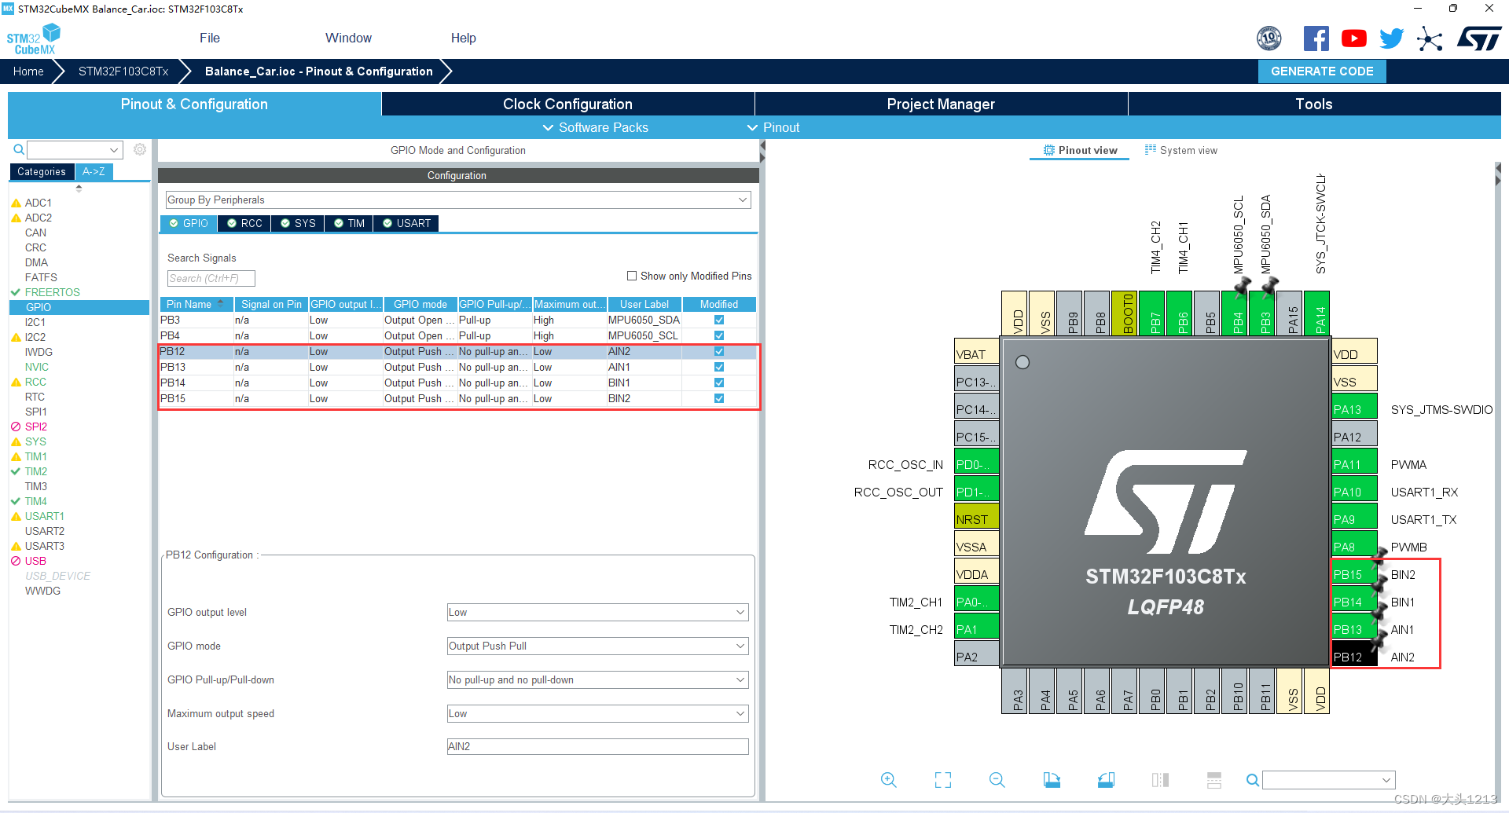Click the User Label field containing AIN2

point(597,746)
